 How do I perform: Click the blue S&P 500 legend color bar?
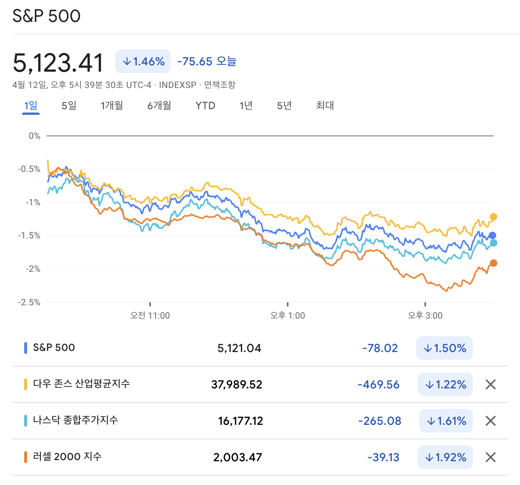coord(26,348)
